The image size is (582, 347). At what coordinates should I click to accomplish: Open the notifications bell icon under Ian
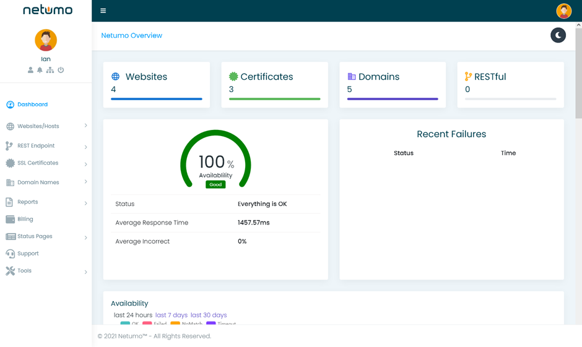tap(40, 70)
